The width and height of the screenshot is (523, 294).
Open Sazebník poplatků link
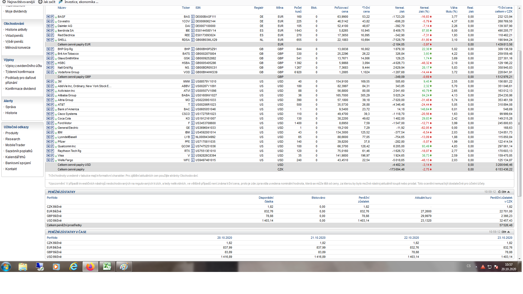(19, 151)
